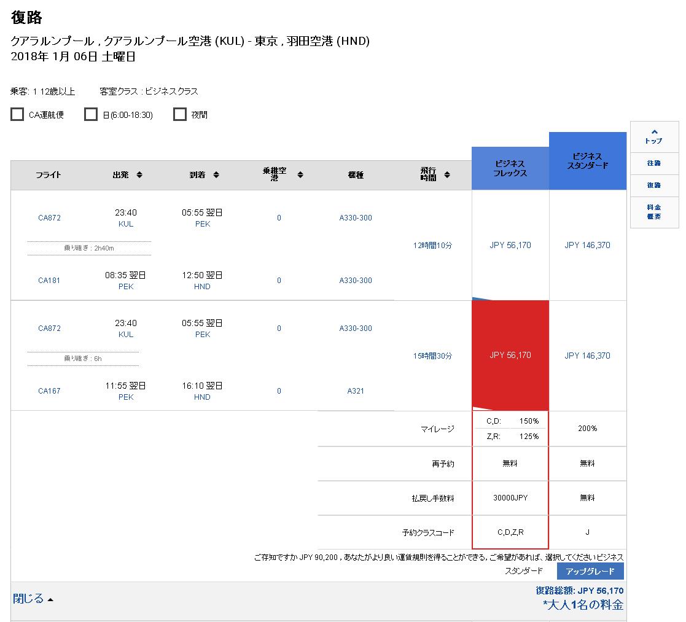The width and height of the screenshot is (686, 622).
Task: Click the 11:55 翌日 departure time
Action: click(x=125, y=386)
